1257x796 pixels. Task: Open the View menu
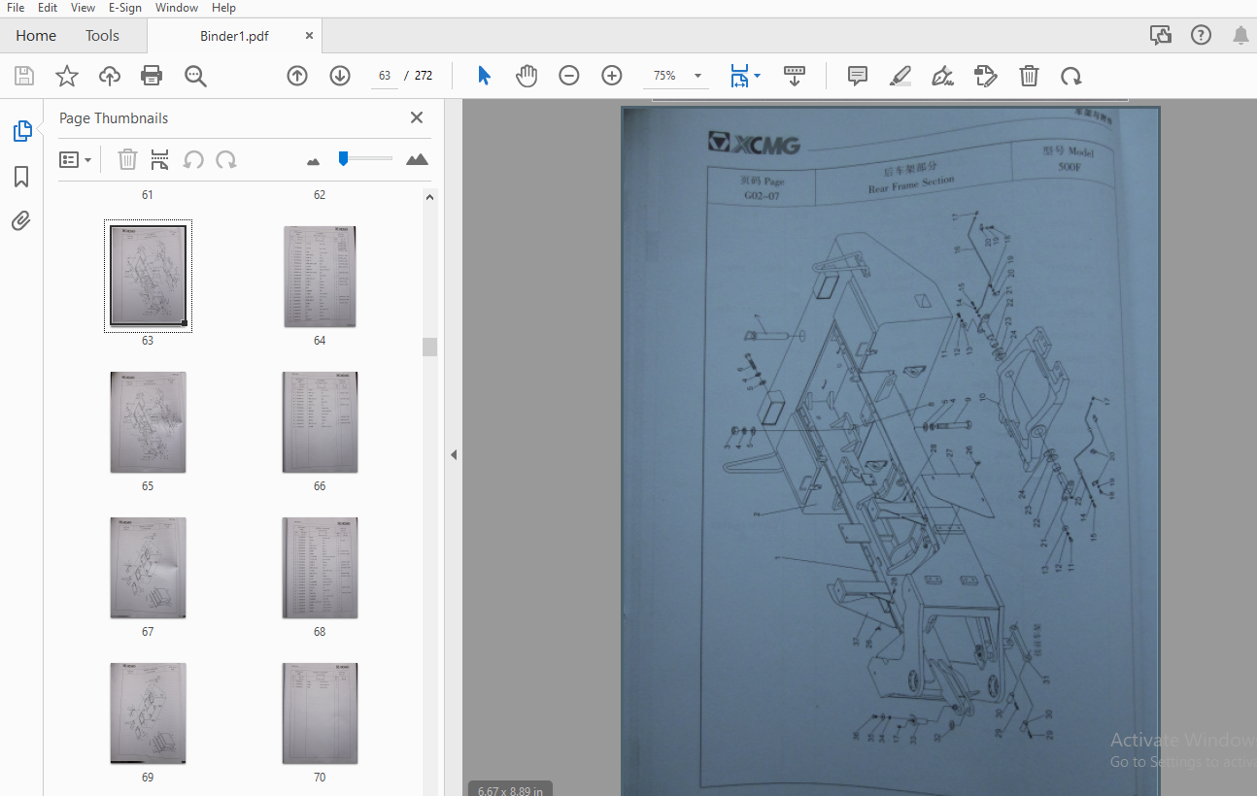(x=83, y=8)
